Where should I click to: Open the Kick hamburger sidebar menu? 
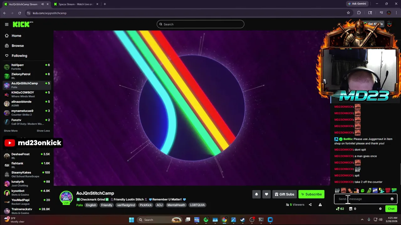7,24
